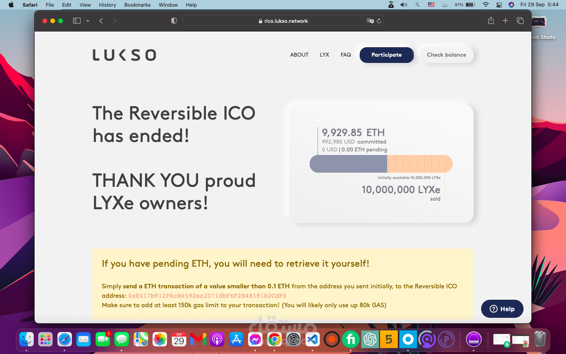Open the Help menu in menu bar
Viewport: 566px width, 354px height.
coord(191,5)
